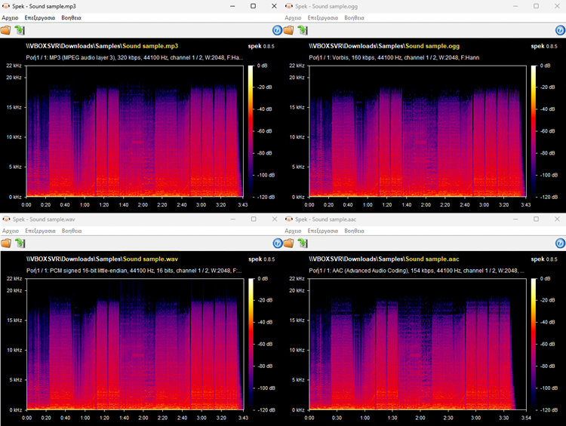
Task: Maximize the Sound sample.mp3 Spek window
Action: coord(253,6)
